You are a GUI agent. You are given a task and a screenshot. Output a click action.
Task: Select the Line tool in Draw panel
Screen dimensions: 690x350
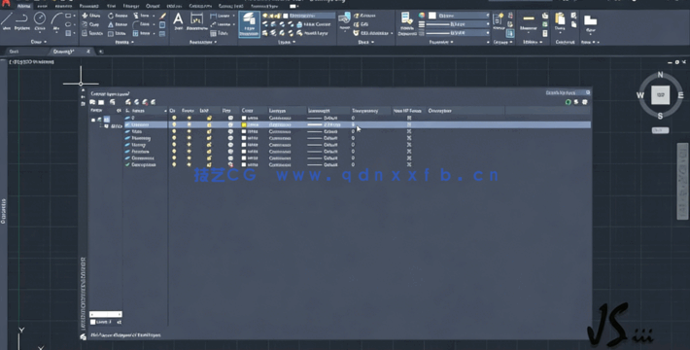[7, 20]
